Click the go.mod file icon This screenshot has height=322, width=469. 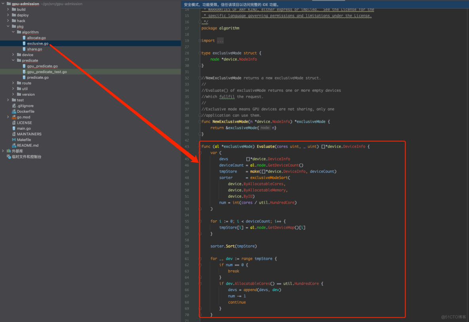coord(14,117)
